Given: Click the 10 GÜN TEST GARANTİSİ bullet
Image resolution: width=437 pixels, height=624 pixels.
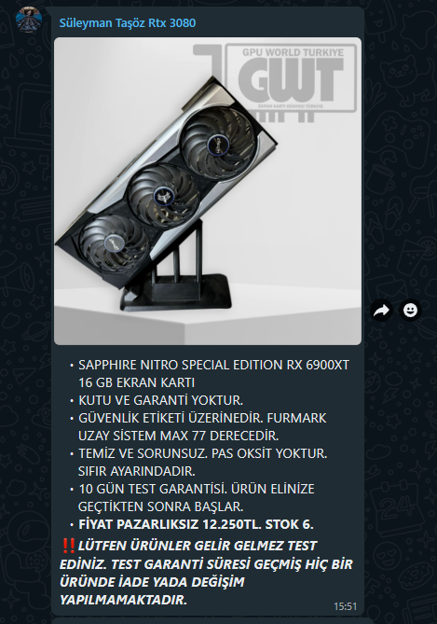Looking at the screenshot, I should (x=197, y=497).
